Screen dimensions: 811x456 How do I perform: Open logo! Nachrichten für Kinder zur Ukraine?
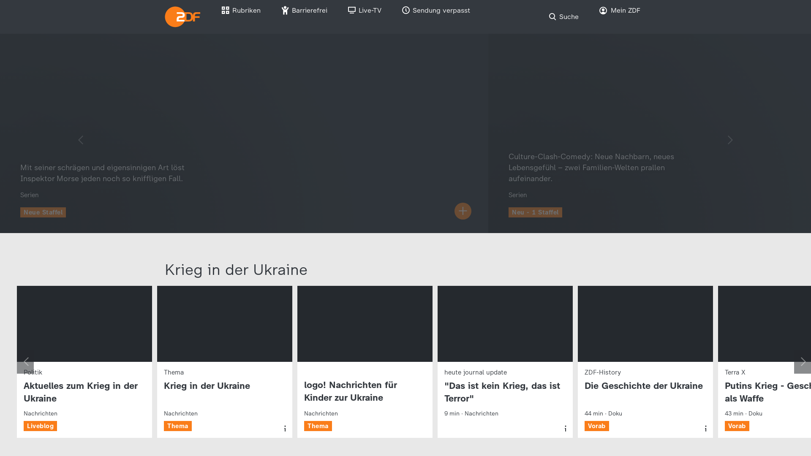(x=351, y=391)
